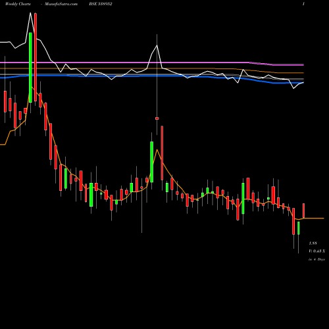
Task: Click the 'MunafaSutra.com' label
Action: (x=61, y=4)
